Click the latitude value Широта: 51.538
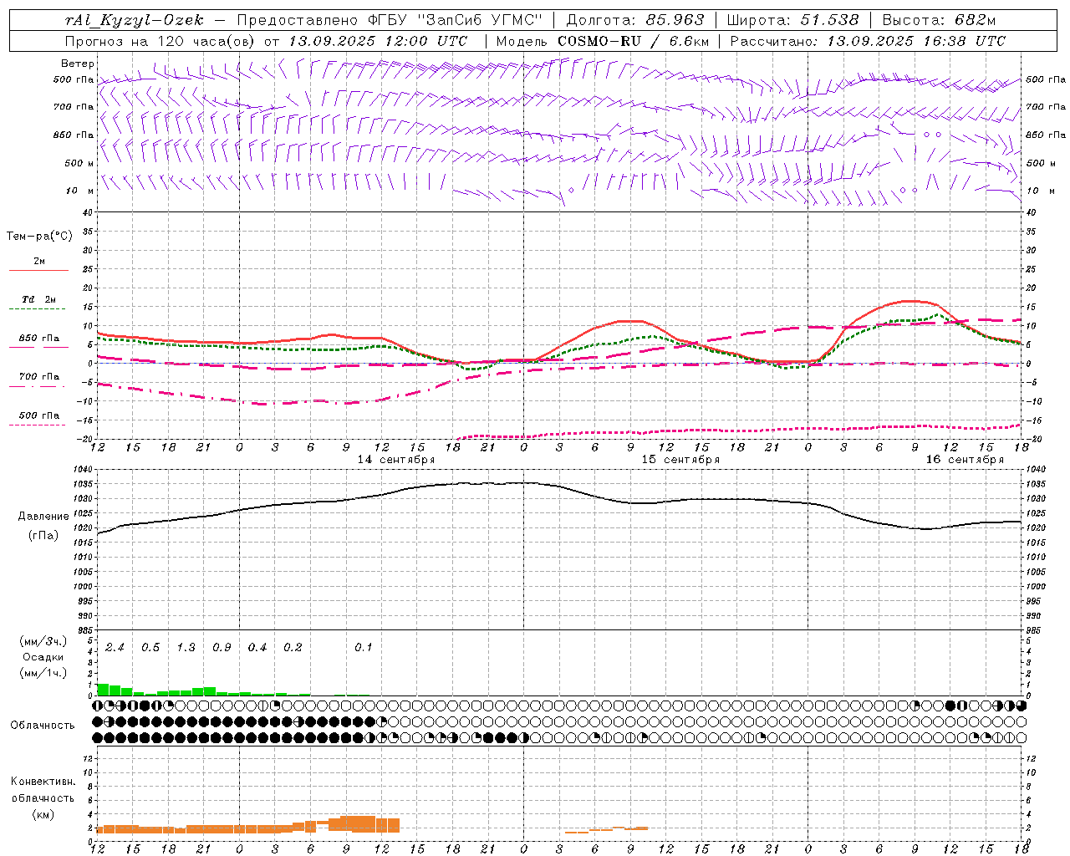The image size is (1070, 856). (792, 20)
